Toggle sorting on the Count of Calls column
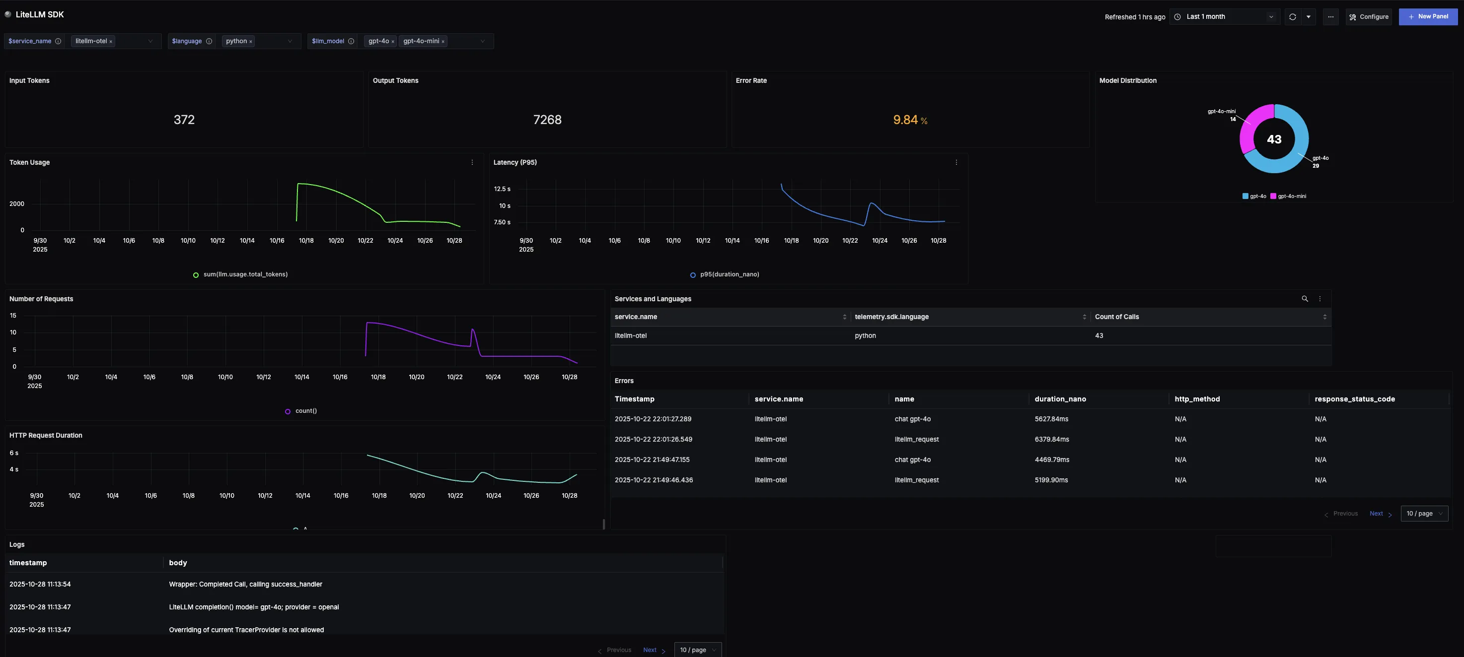This screenshot has width=1464, height=657. (1325, 317)
